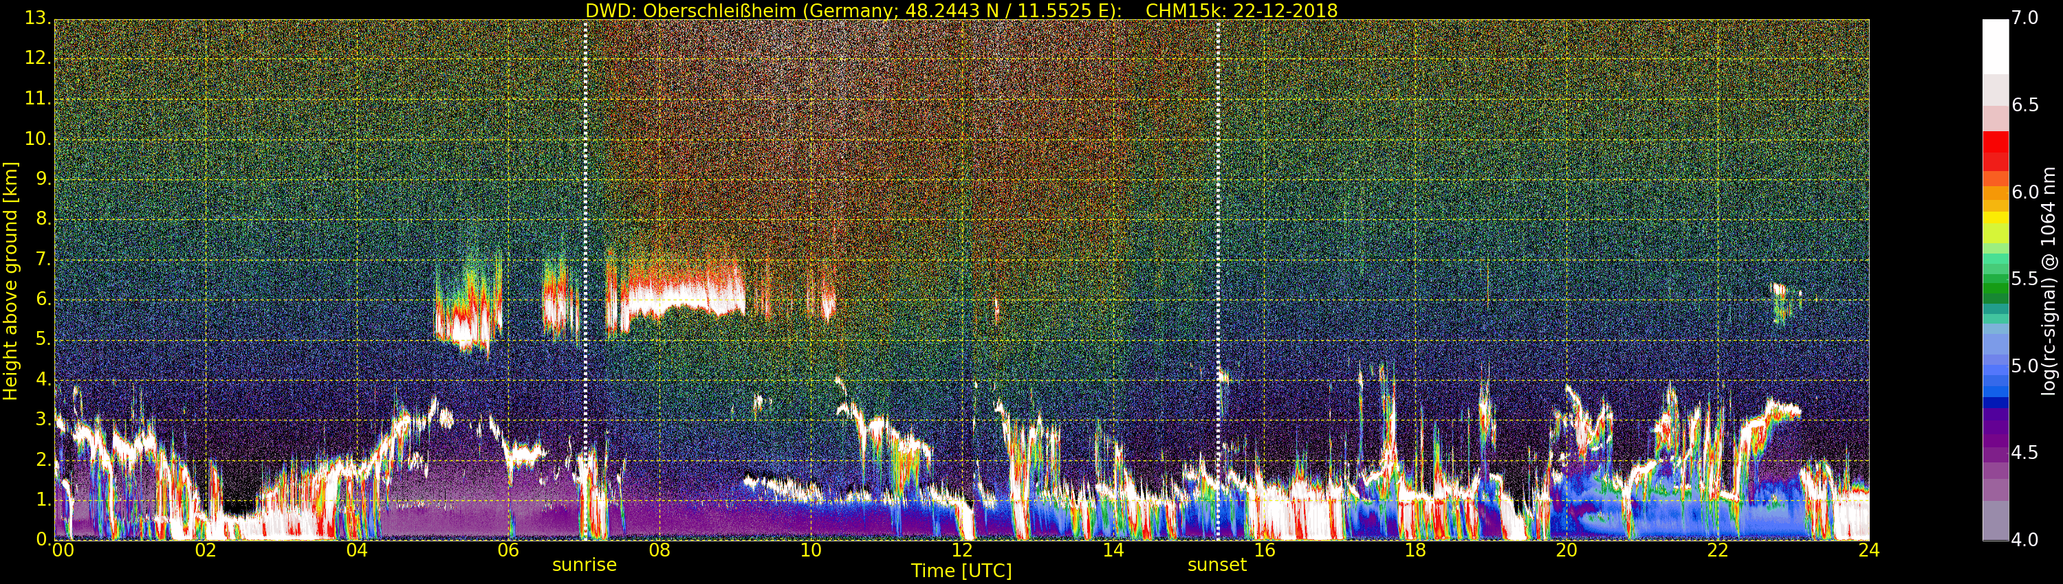Viewport: 2063px width, 584px height.
Task: Click the time axis tick '18'
Action: pyautogui.click(x=1416, y=550)
